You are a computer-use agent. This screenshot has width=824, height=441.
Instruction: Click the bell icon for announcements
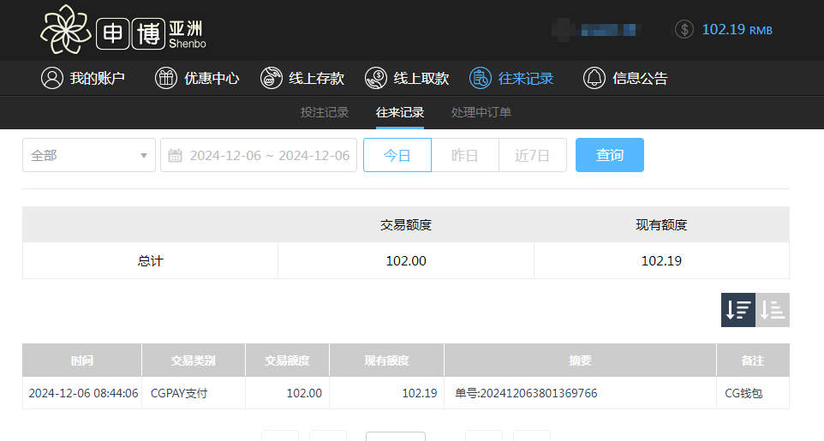pos(594,78)
